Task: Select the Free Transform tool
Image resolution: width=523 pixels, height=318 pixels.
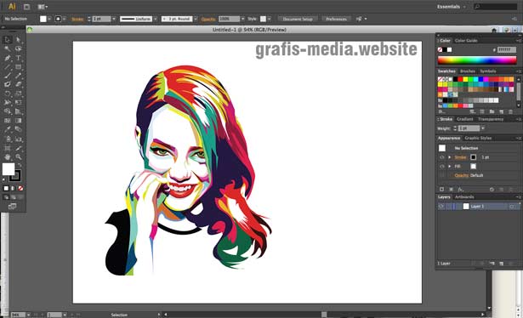Action: pos(19,102)
